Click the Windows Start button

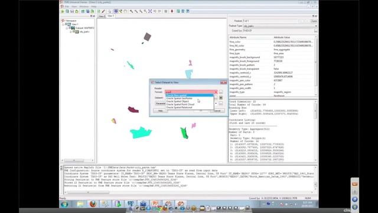click(x=64, y=204)
